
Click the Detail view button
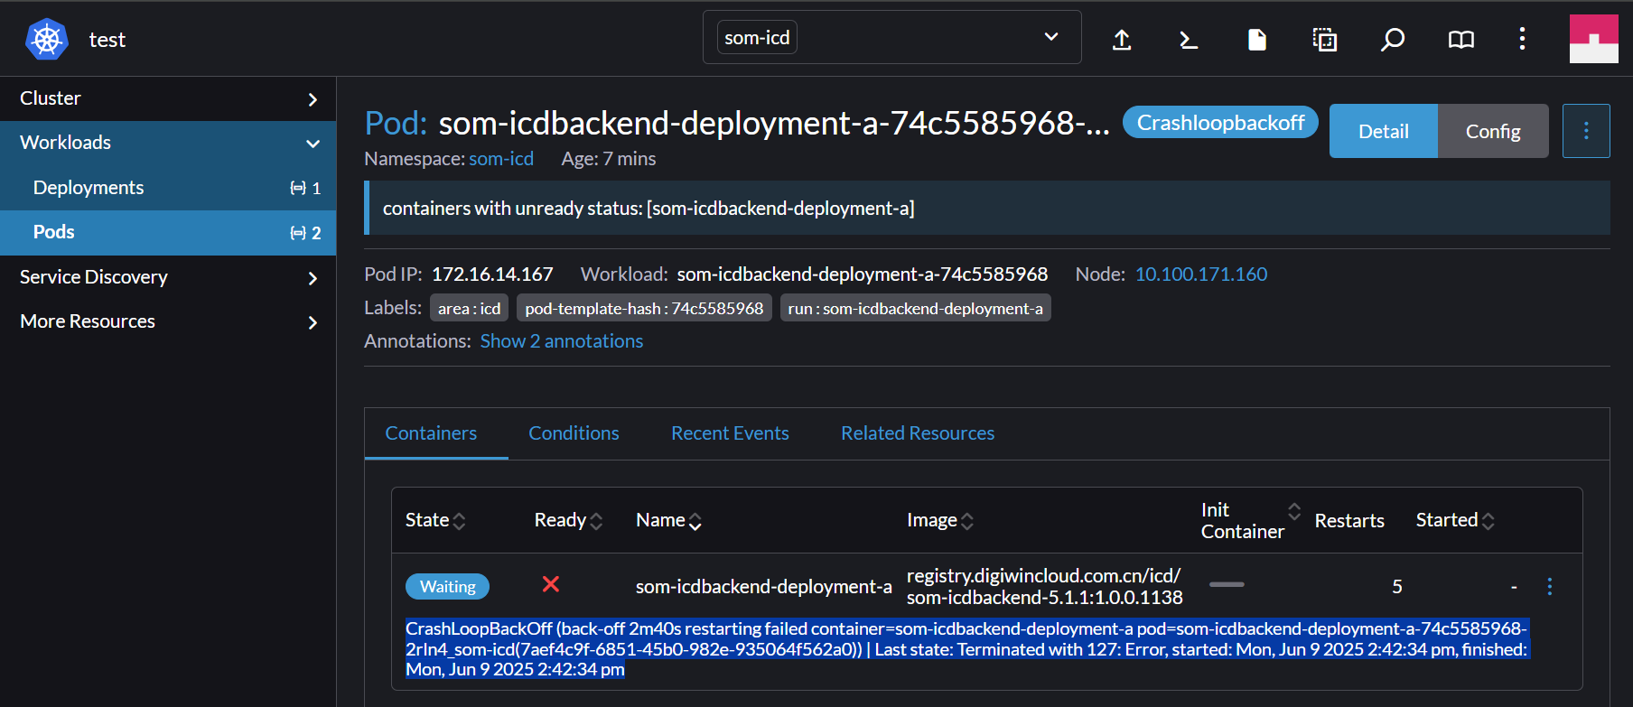pyautogui.click(x=1384, y=131)
